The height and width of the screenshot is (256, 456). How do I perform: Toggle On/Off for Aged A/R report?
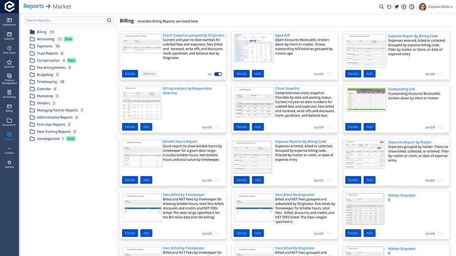pos(329,74)
